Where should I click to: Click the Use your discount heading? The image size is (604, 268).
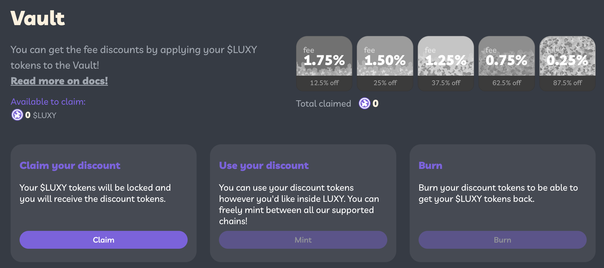pyautogui.click(x=264, y=166)
